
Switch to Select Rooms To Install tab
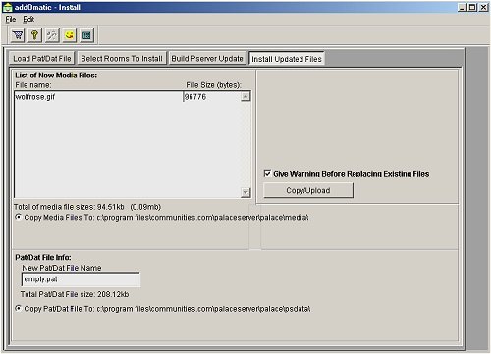[122, 58]
